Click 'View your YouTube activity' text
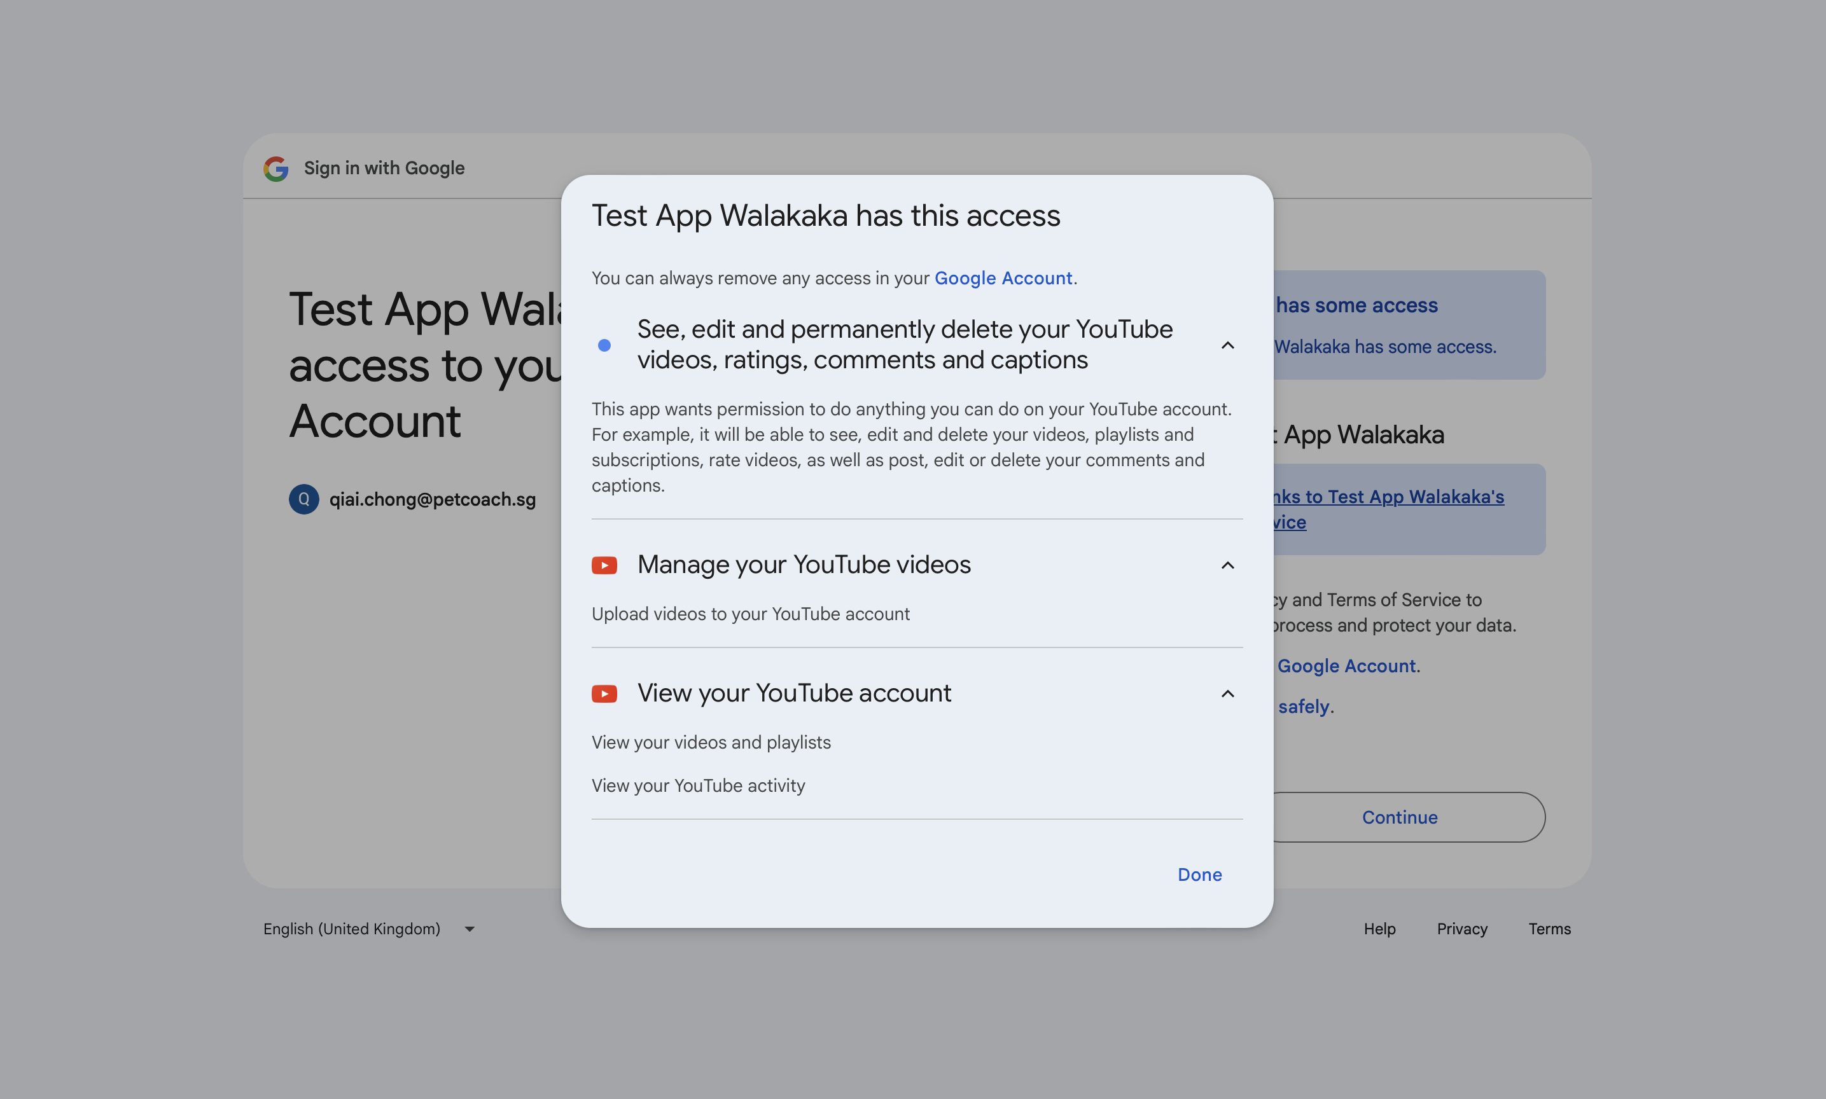 pos(699,785)
